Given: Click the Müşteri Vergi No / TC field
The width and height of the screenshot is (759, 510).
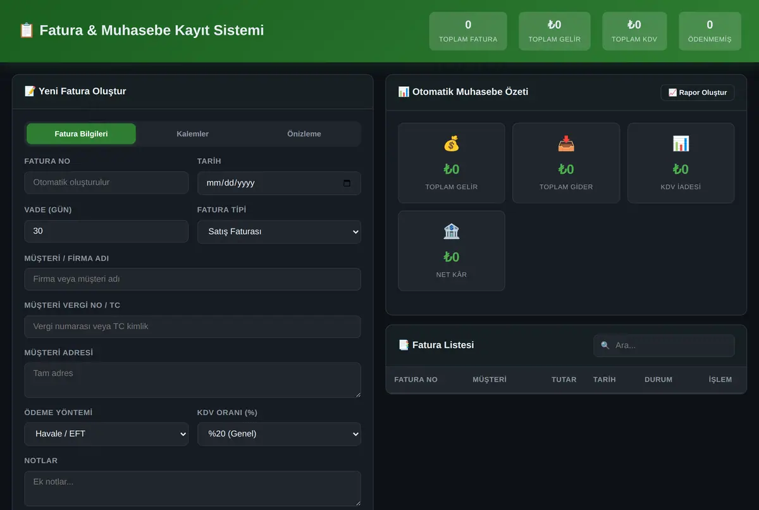Looking at the screenshot, I should coord(193,327).
